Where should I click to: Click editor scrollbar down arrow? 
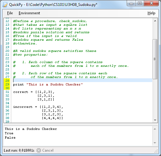[x=155, y=120]
